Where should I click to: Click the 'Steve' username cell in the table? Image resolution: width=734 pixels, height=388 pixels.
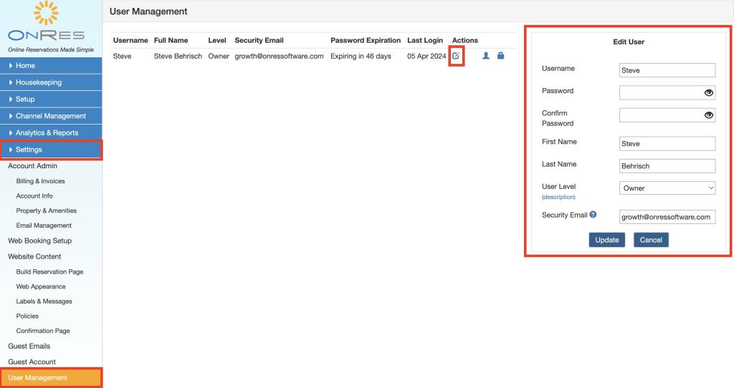[122, 56]
